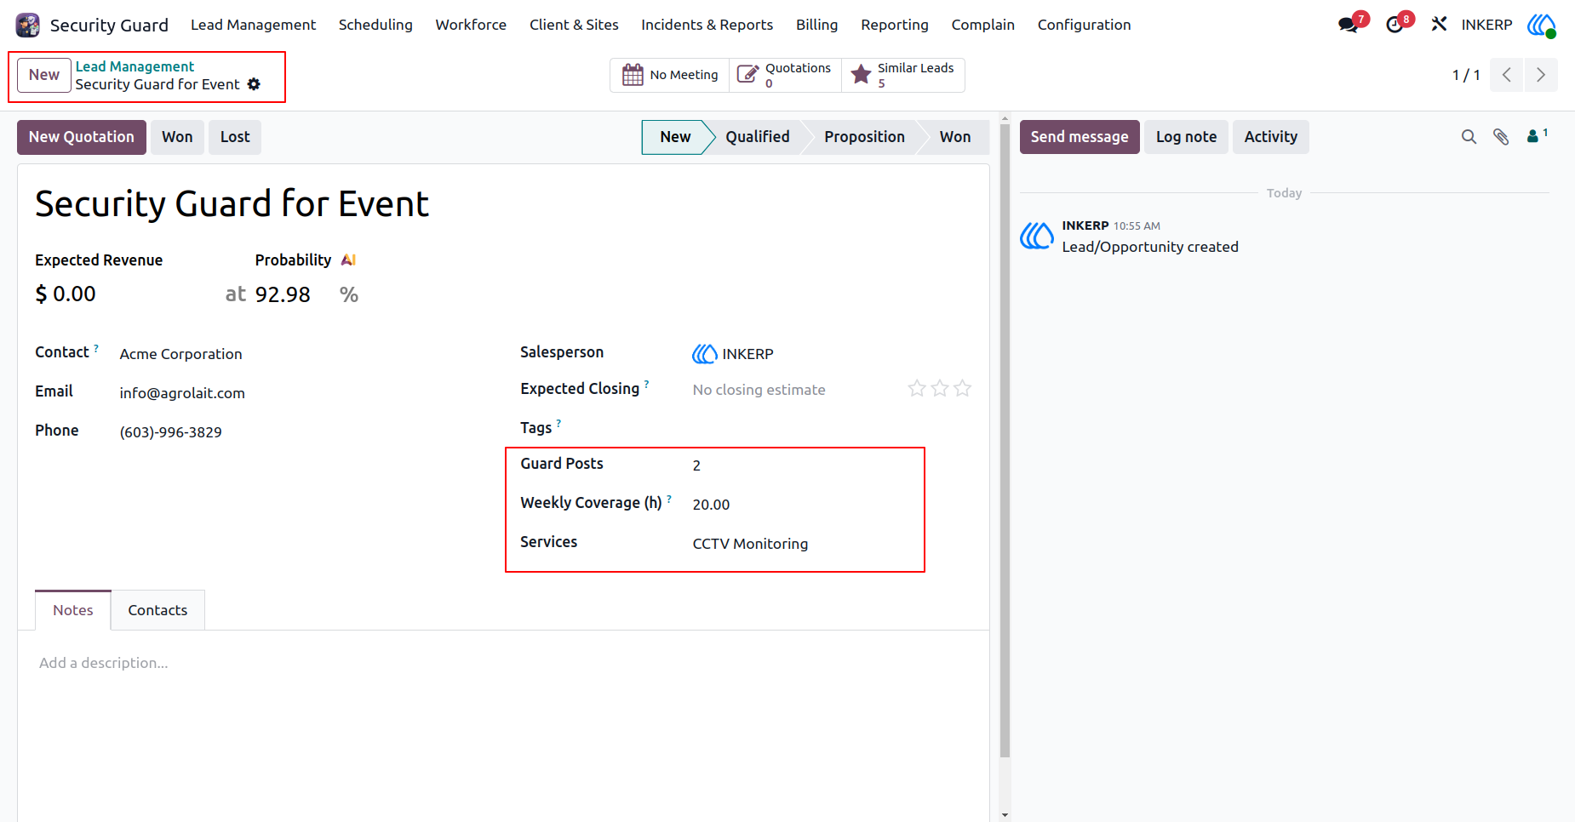Click the No Meeting calendar button

pyautogui.click(x=670, y=75)
